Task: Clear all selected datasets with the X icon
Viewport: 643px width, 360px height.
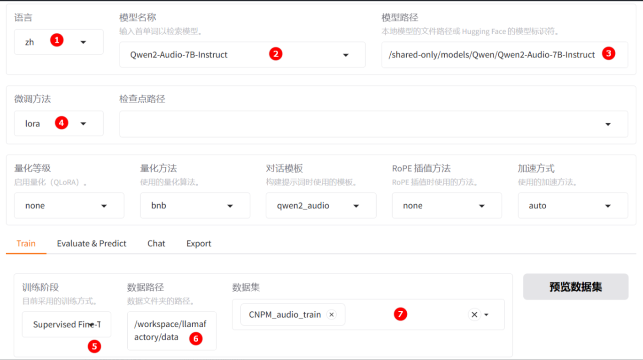Action: (x=474, y=315)
